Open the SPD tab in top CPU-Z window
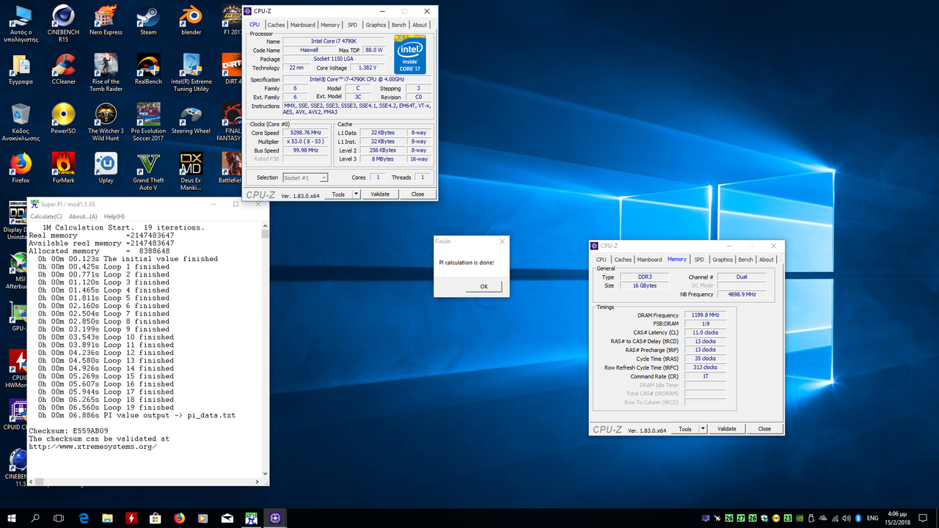Image resolution: width=939 pixels, height=528 pixels. 353,25
